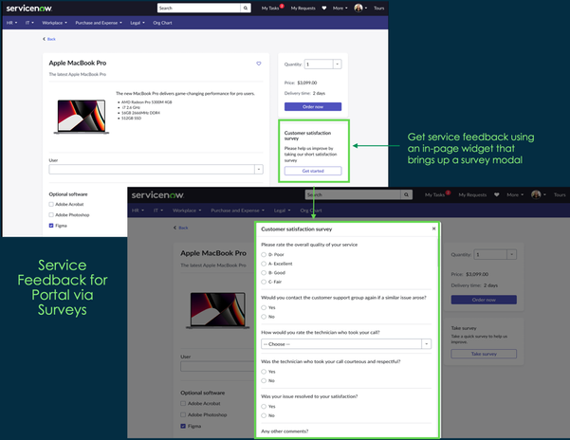Expand the Workplace menu in top portal

pyautogui.click(x=54, y=23)
